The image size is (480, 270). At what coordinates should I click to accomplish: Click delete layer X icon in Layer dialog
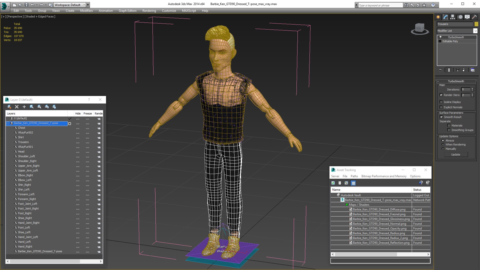point(17,107)
